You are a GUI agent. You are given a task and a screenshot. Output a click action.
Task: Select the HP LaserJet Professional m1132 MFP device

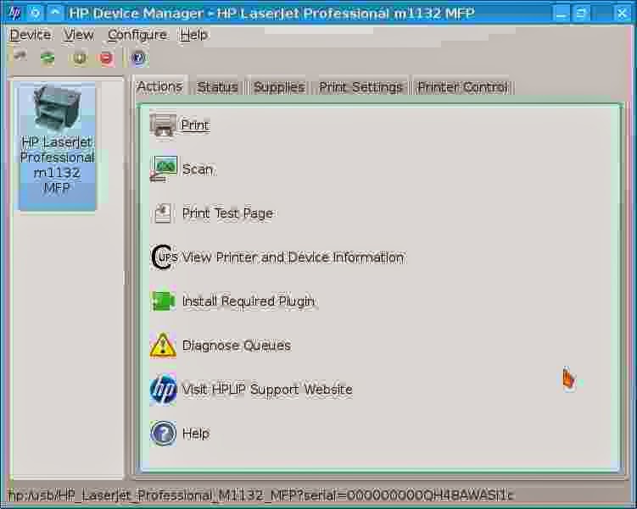(x=57, y=147)
